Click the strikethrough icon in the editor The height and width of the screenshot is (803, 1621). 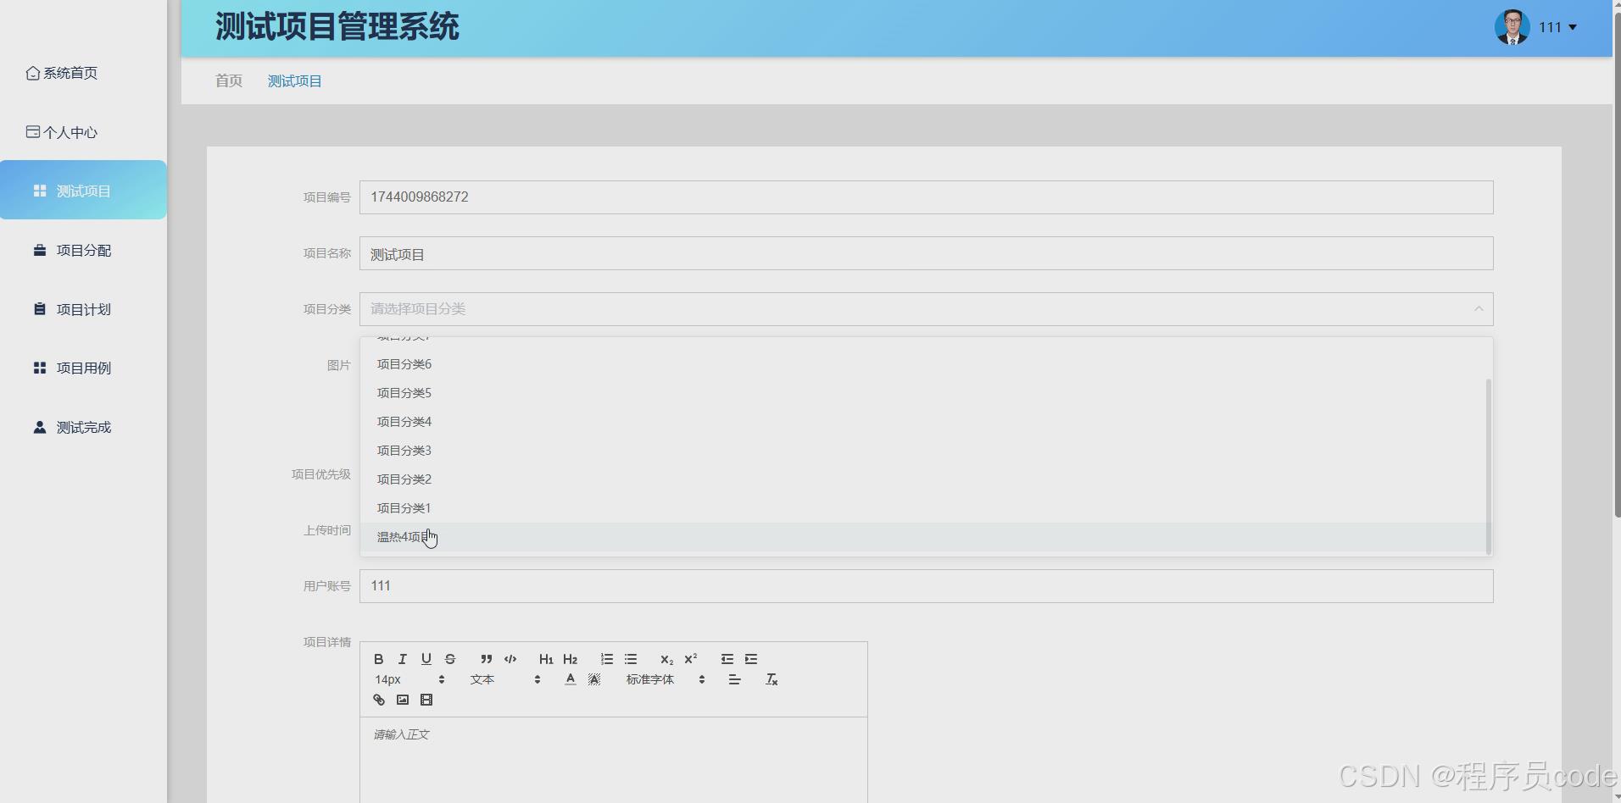(450, 659)
